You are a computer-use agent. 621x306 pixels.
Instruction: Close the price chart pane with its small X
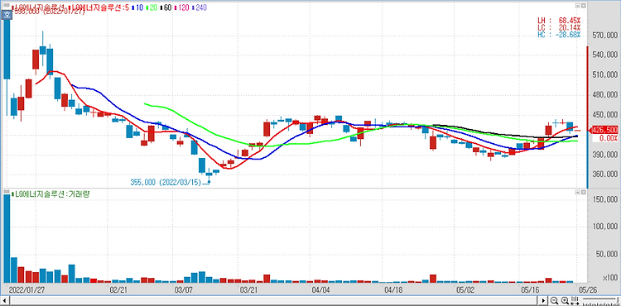[x=583, y=7]
